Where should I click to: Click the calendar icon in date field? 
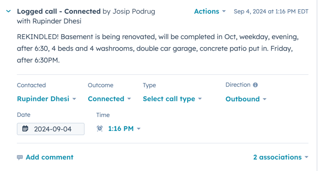tap(25, 129)
